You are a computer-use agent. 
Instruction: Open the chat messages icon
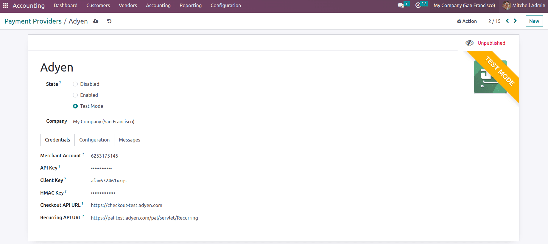(x=401, y=5)
